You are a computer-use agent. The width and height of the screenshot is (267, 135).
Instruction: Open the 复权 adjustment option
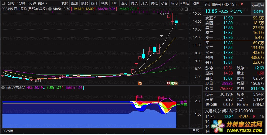65,3
